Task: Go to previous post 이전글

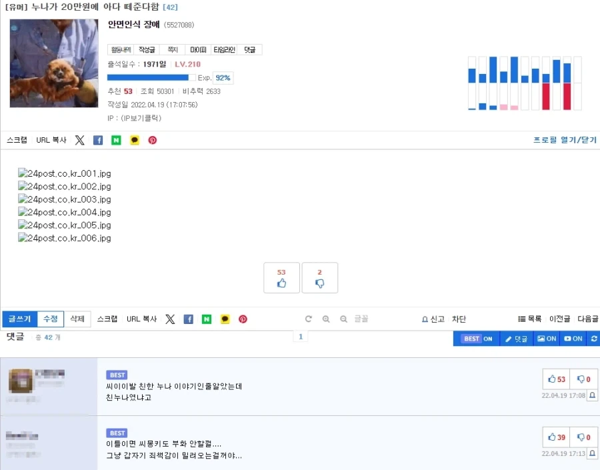Action: (x=559, y=319)
